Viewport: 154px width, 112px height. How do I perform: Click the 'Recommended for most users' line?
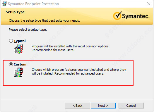pyautogui.click(x=53, y=50)
